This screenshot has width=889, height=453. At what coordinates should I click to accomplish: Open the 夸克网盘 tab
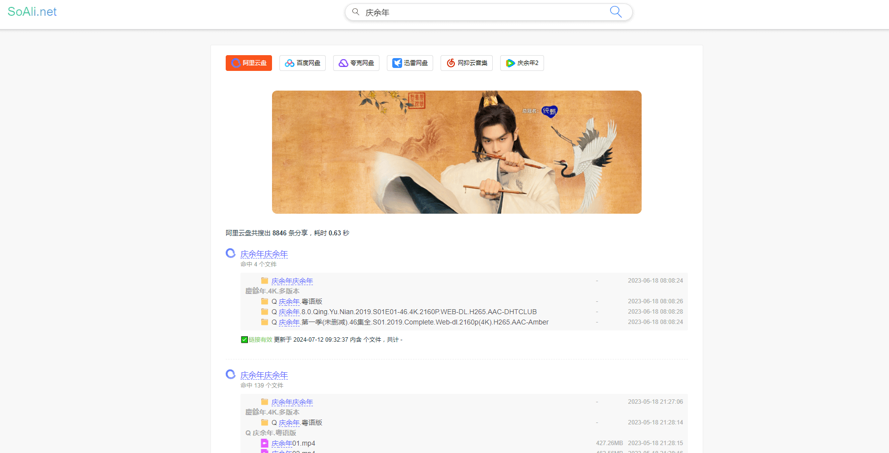[356, 63]
